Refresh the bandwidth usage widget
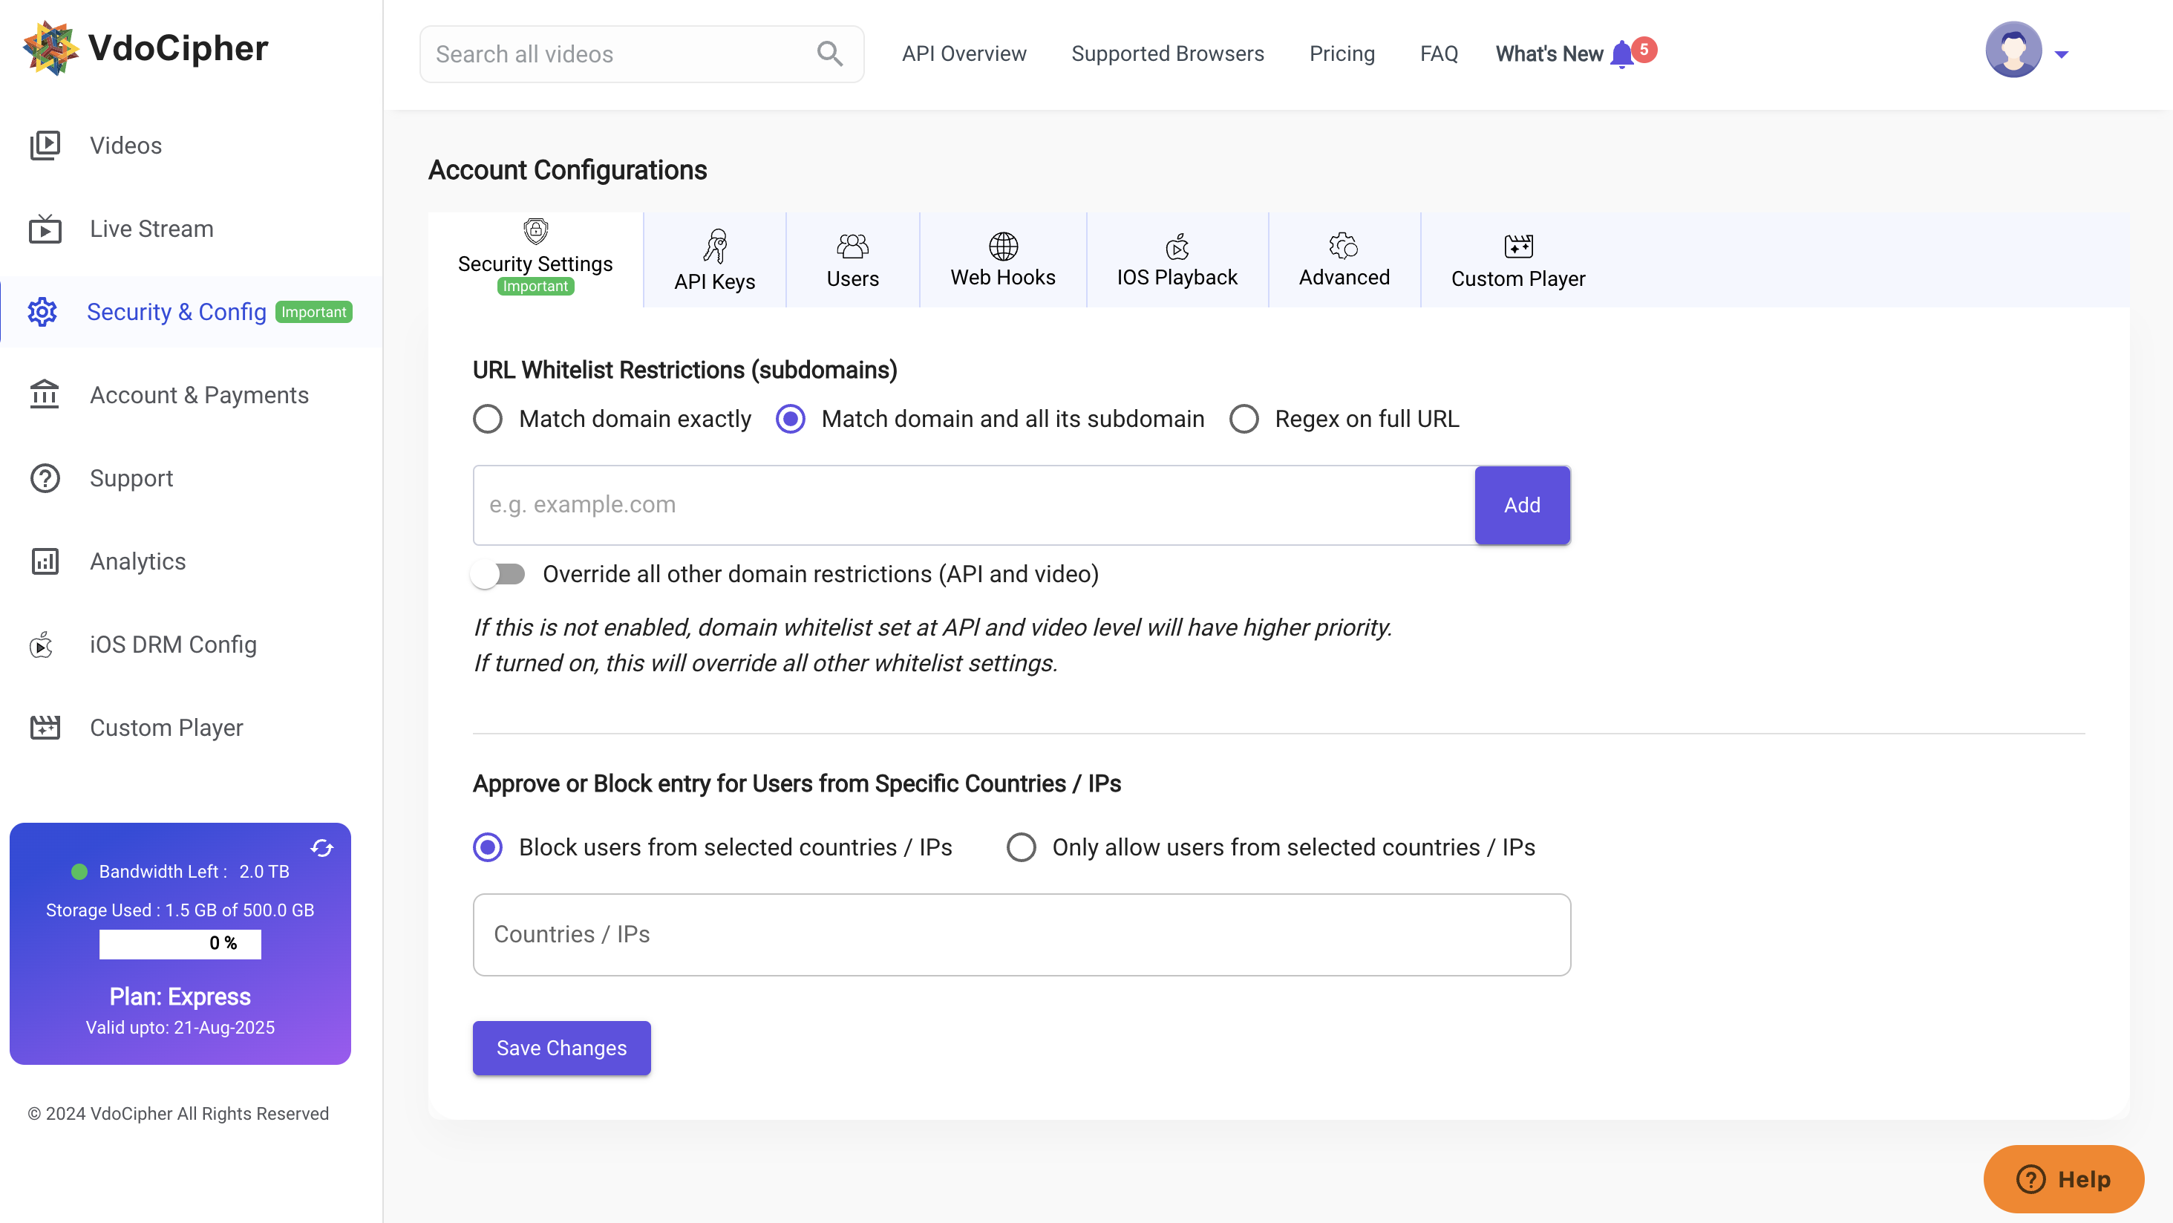The image size is (2173, 1223). coord(322,848)
